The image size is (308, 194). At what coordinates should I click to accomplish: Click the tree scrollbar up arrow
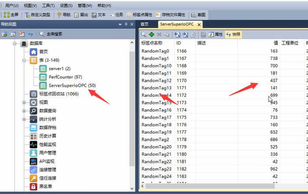[132, 43]
